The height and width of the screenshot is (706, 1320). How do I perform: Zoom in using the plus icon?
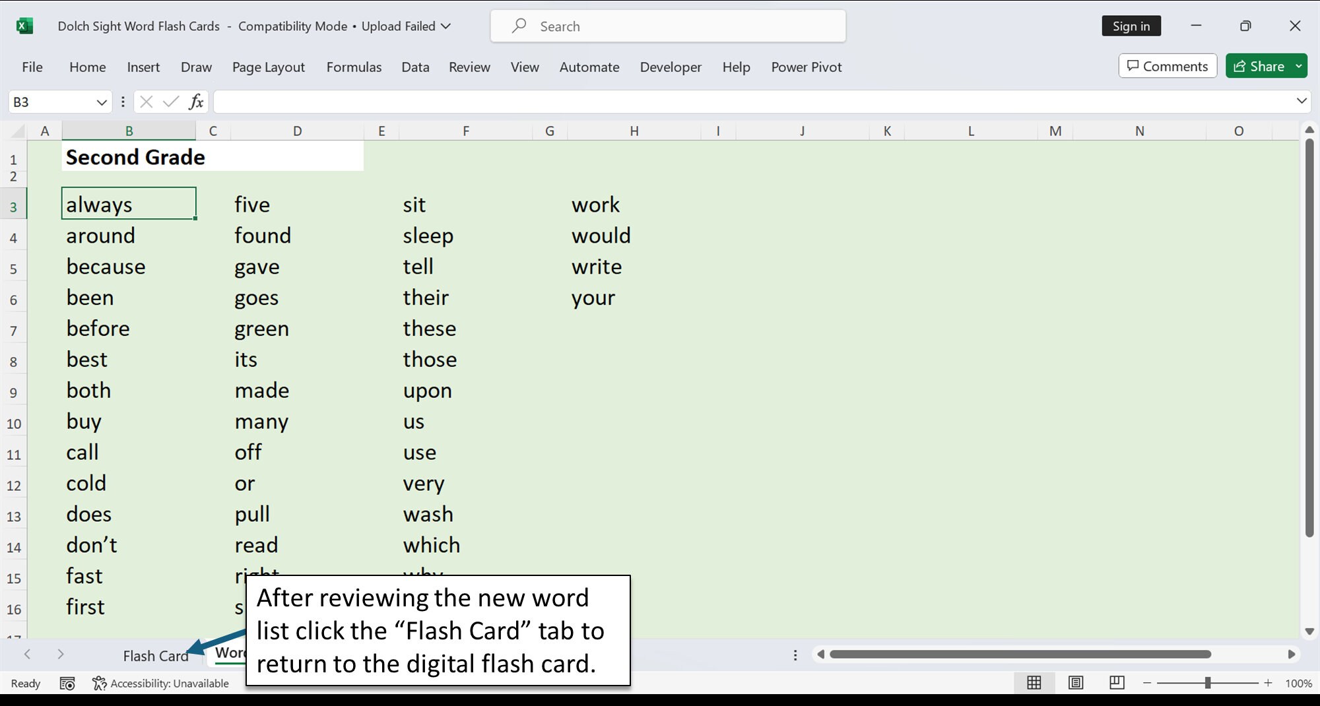[1268, 683]
